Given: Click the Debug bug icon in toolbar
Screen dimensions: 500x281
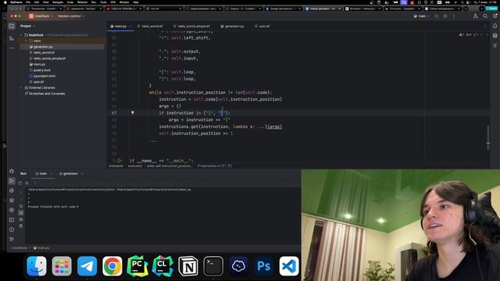Looking at the screenshot, I should coord(445,16).
